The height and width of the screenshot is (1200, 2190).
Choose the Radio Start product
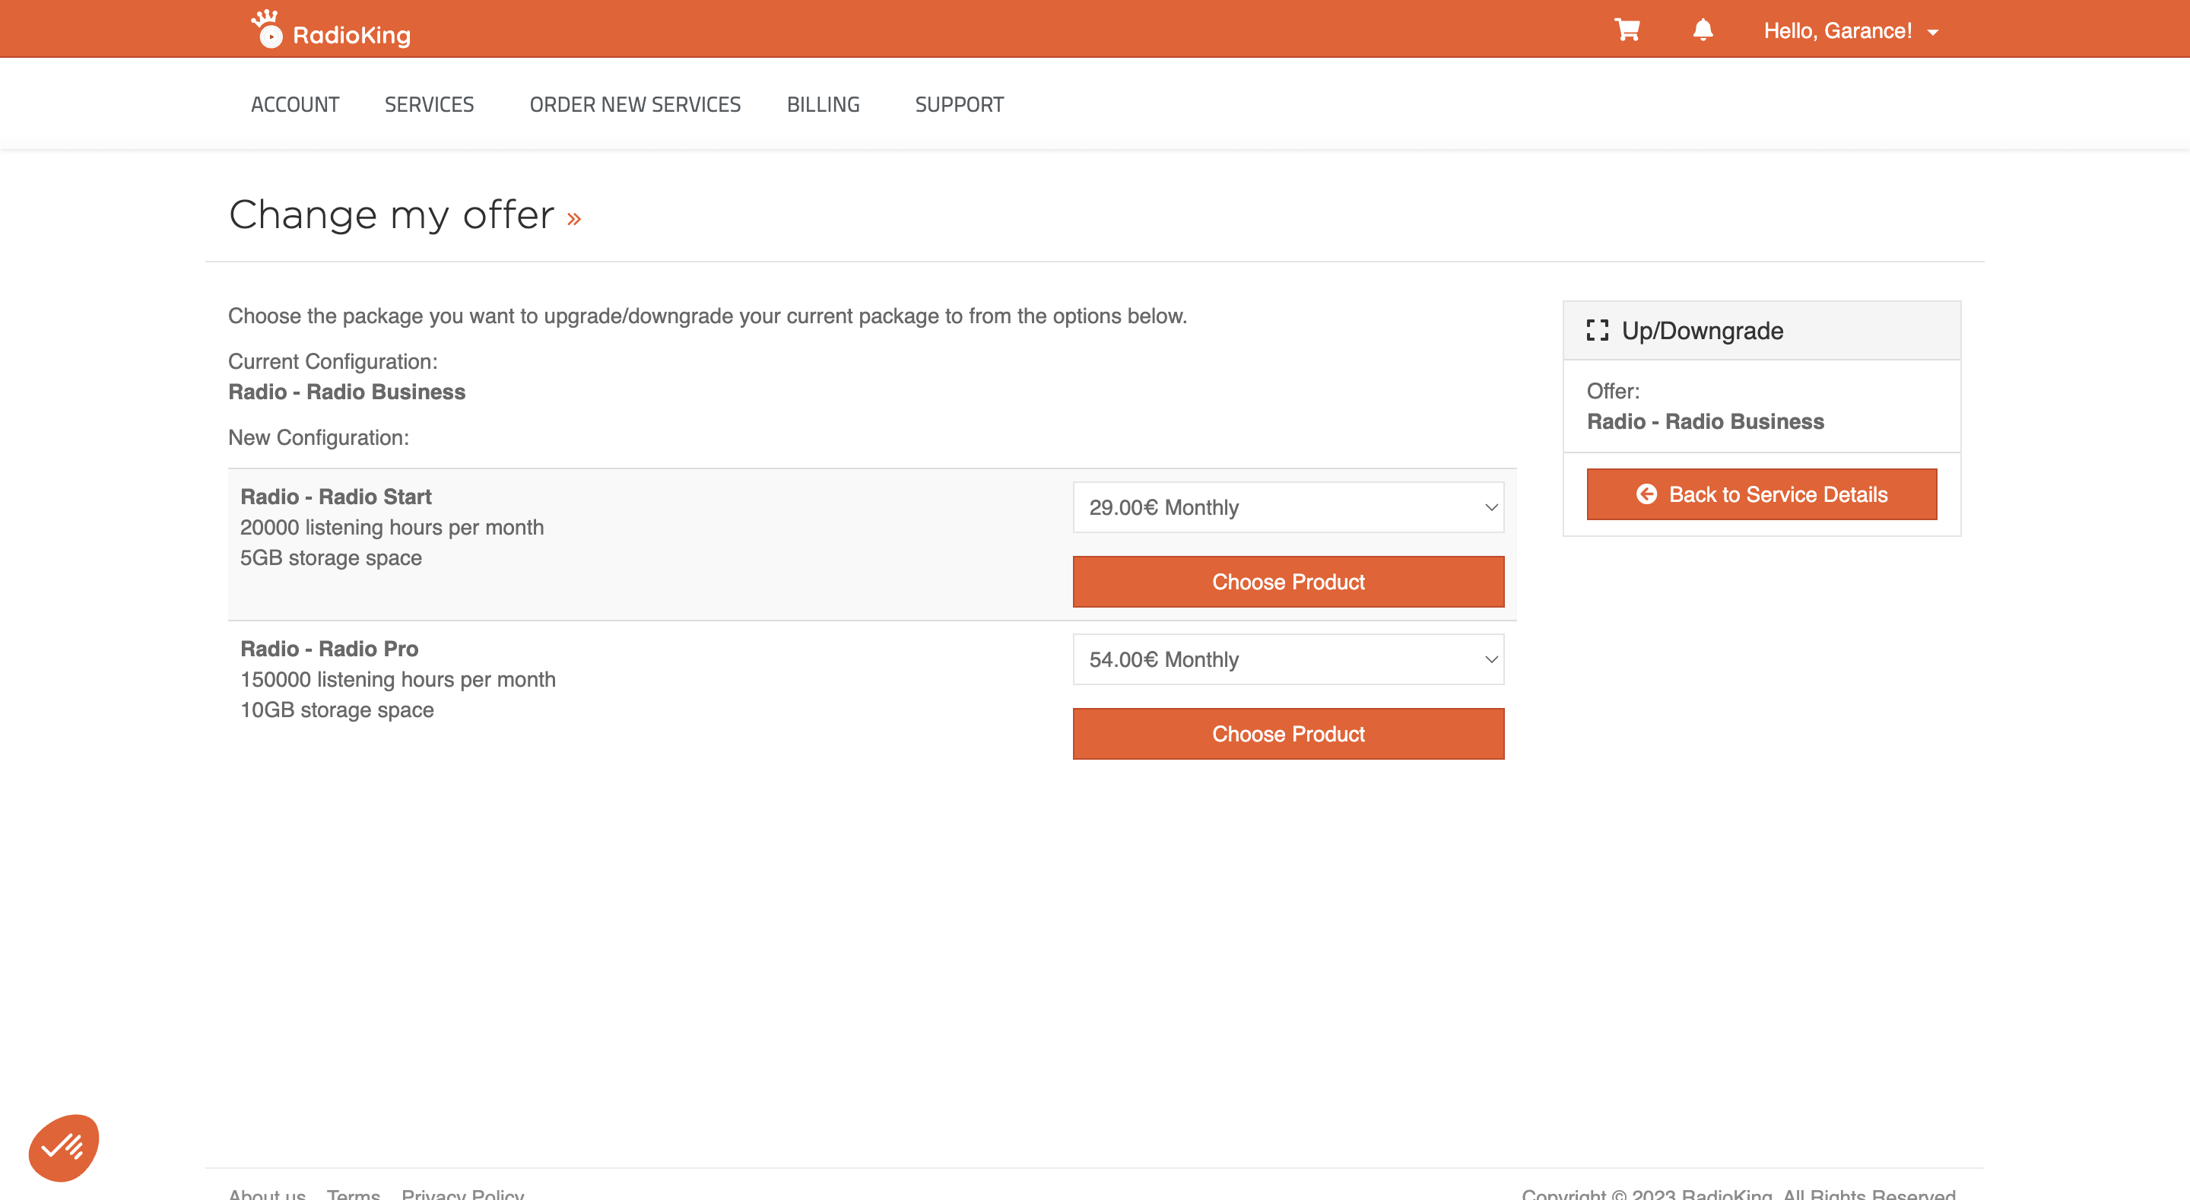tap(1288, 582)
